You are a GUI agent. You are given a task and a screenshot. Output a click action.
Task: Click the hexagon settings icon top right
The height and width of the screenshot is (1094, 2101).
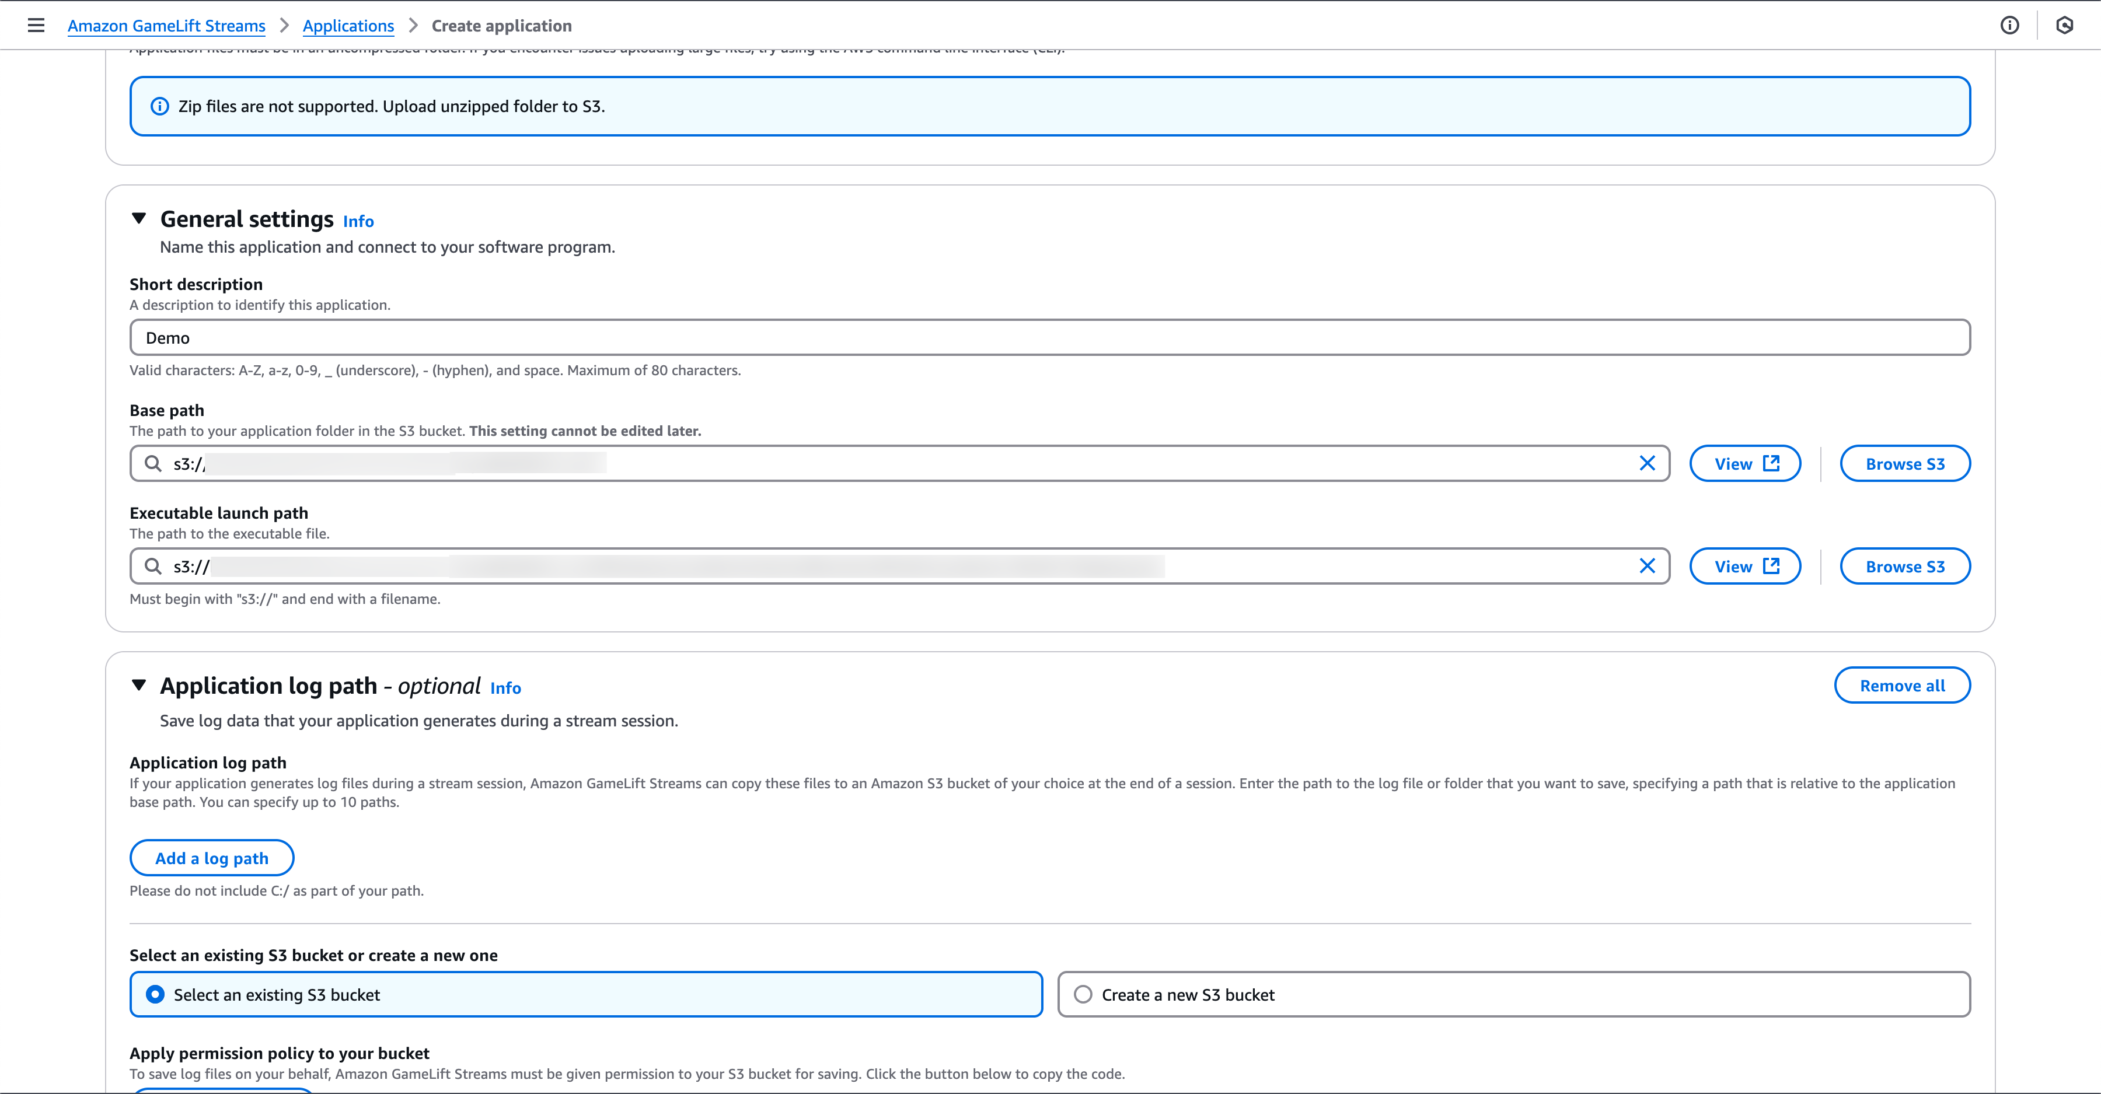click(x=2064, y=25)
